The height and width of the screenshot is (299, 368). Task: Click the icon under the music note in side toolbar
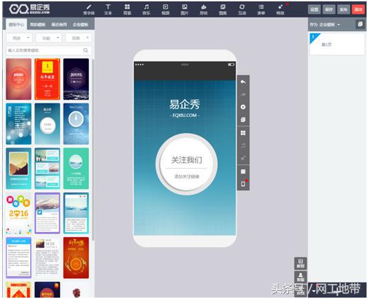click(243, 158)
